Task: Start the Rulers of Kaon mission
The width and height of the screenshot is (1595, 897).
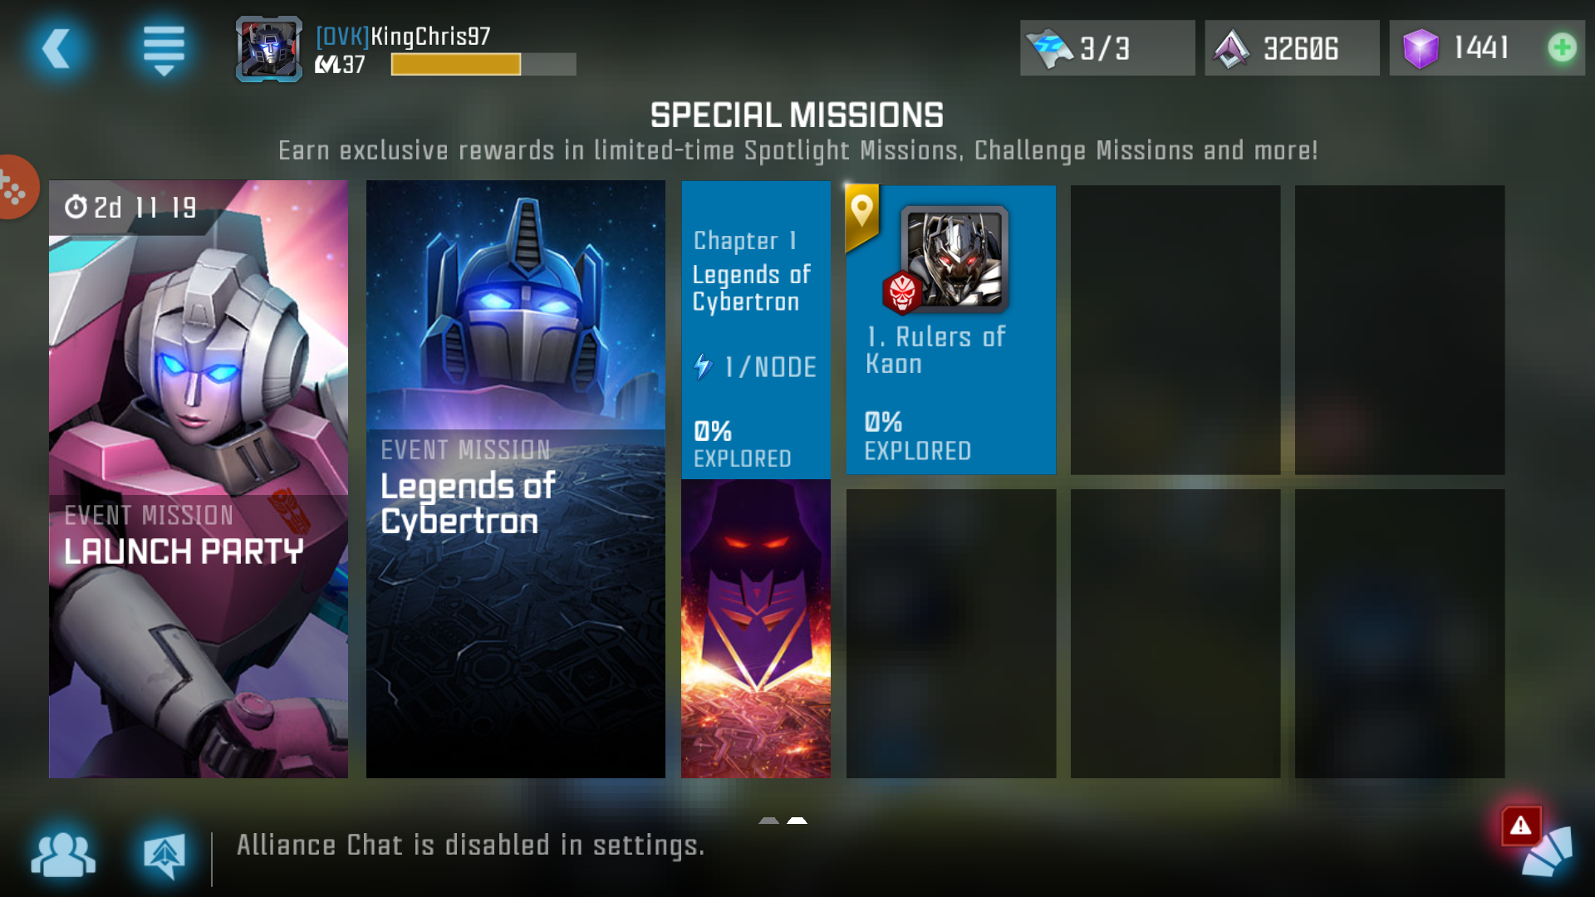Action: [x=951, y=330]
